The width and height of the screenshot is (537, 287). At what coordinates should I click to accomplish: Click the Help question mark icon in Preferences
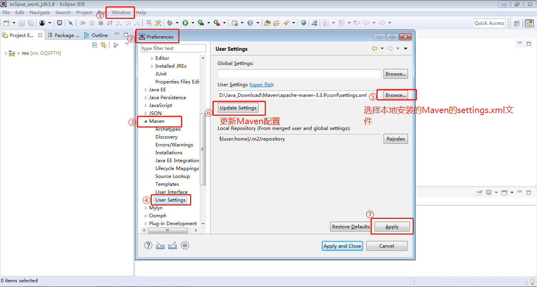pyautogui.click(x=148, y=245)
